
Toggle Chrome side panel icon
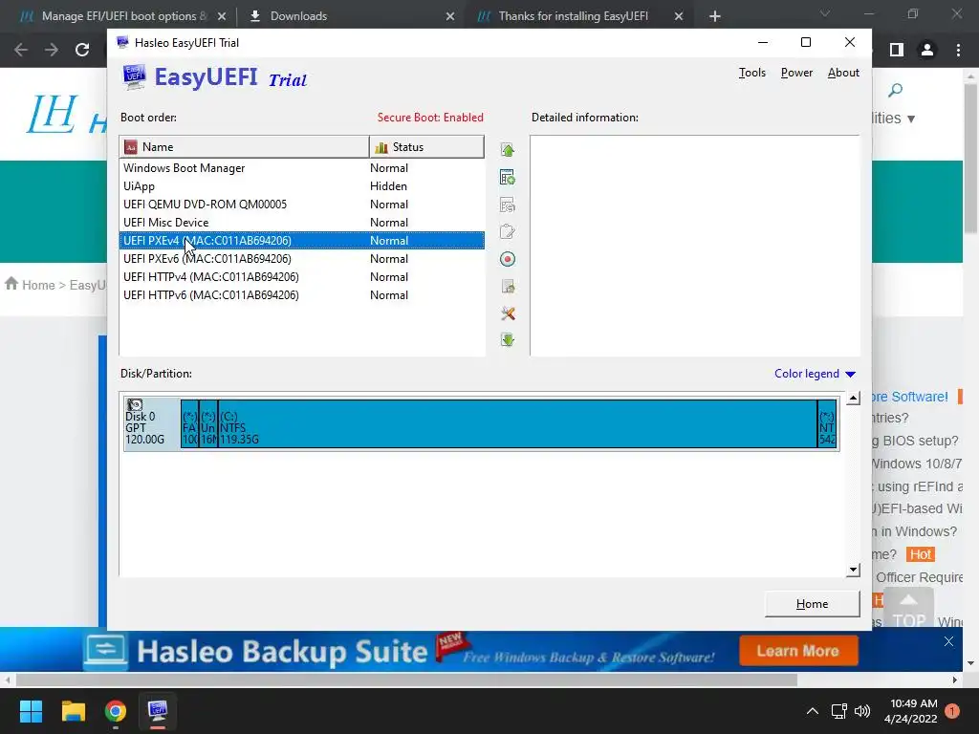(x=897, y=50)
